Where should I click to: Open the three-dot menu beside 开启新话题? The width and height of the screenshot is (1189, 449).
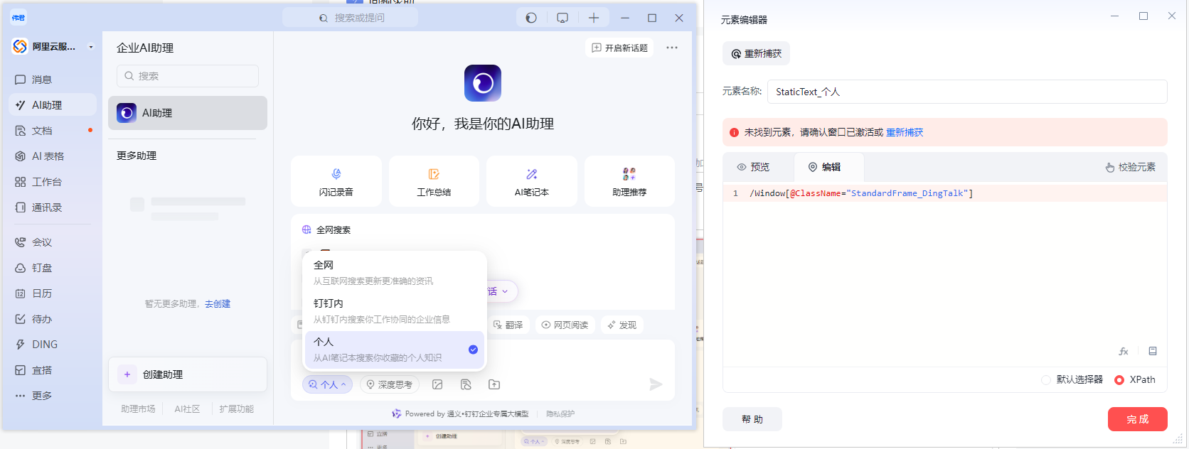coord(672,48)
